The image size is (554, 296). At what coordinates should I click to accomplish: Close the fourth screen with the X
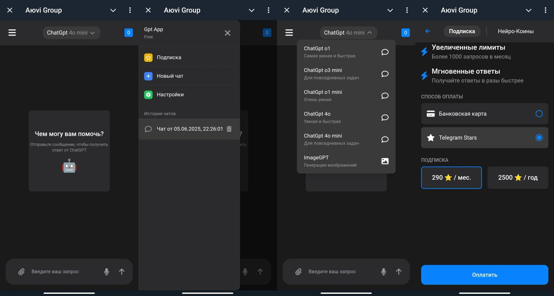coord(425,10)
